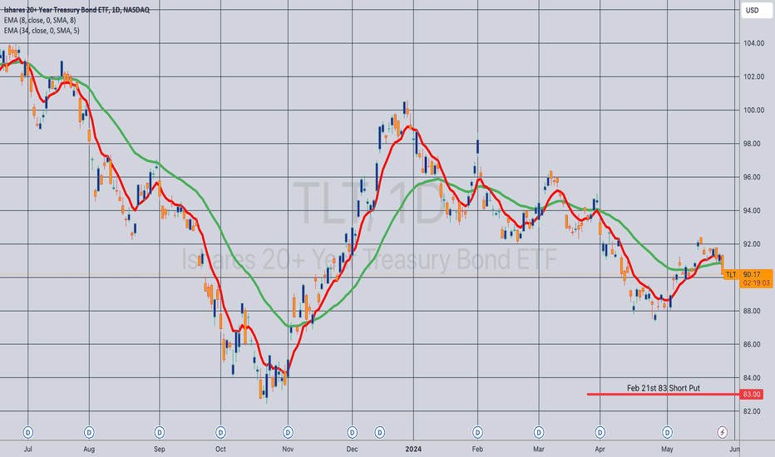Click the 02:19:03 countdown timer
Image resolution: width=775 pixels, height=457 pixels.
pos(756,283)
